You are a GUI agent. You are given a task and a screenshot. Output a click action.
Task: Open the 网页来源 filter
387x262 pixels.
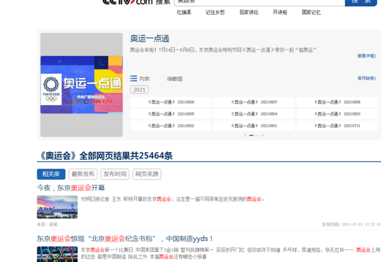coord(147,174)
